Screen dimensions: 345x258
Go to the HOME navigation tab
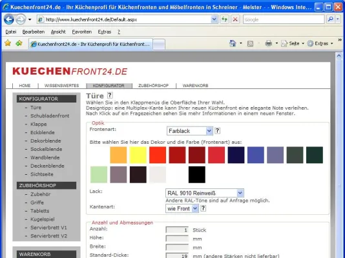(25, 86)
